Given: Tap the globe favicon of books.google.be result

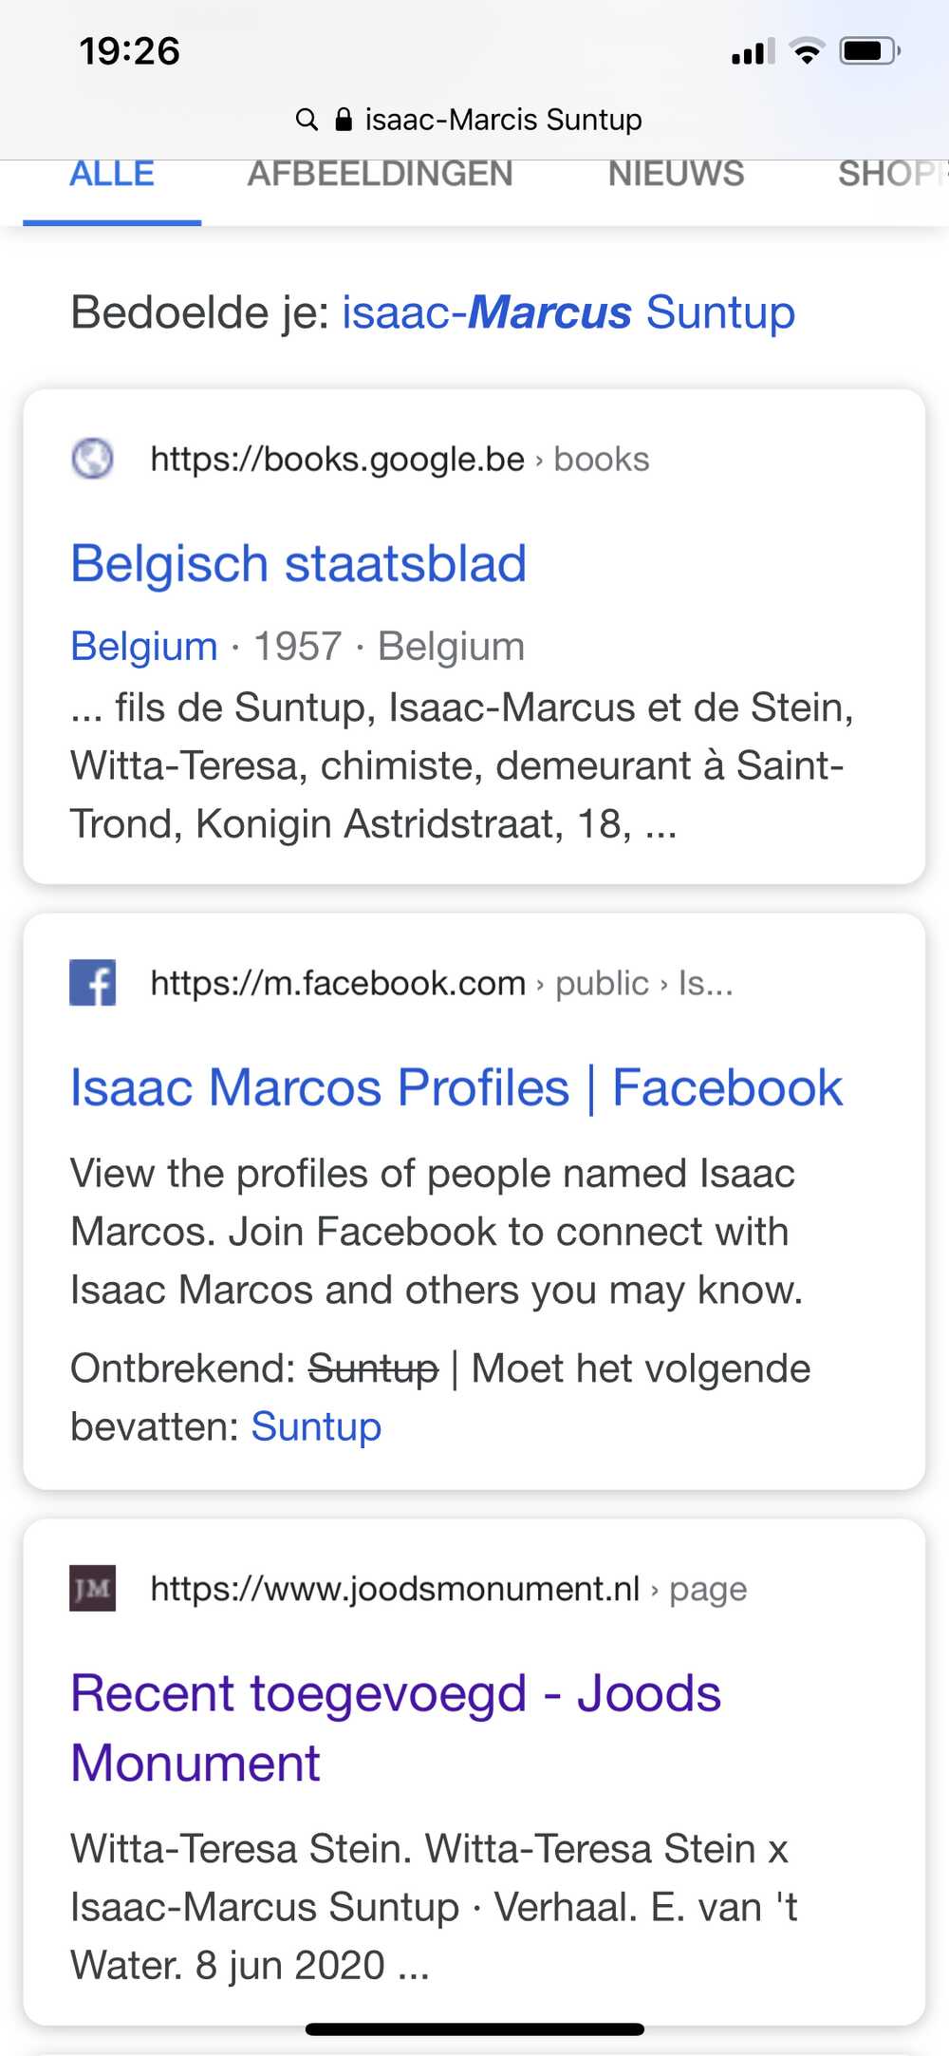Looking at the screenshot, I should pos(93,459).
